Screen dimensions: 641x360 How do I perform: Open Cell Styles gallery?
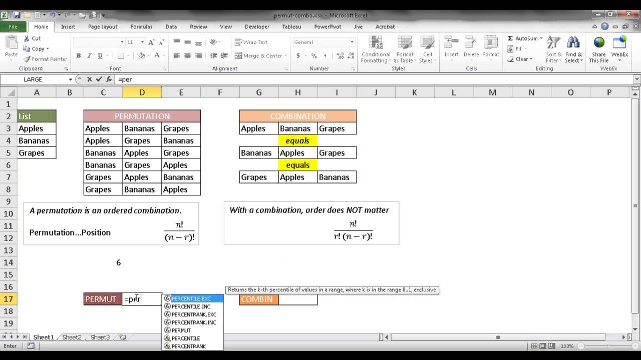(427, 49)
